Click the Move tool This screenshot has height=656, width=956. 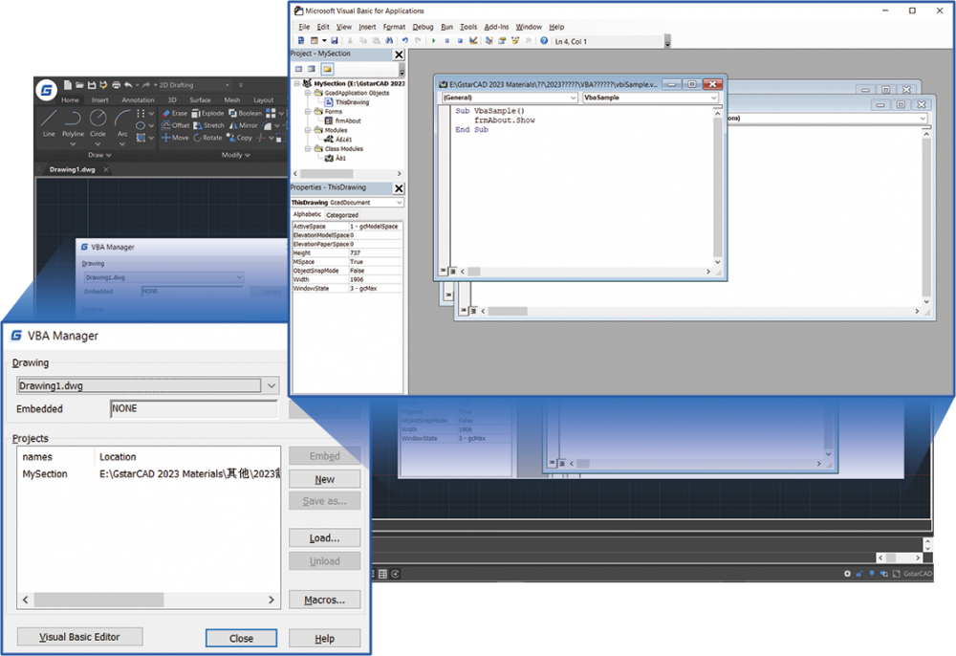tap(175, 137)
